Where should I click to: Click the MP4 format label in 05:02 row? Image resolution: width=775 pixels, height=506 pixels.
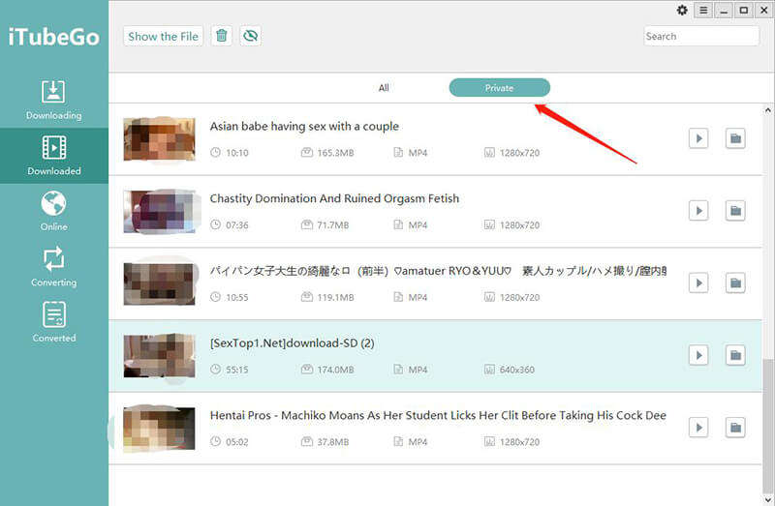418,442
